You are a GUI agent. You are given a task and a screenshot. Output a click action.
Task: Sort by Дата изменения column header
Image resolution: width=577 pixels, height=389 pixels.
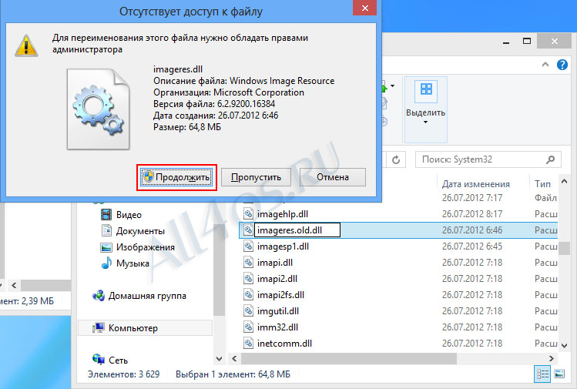[x=476, y=184]
